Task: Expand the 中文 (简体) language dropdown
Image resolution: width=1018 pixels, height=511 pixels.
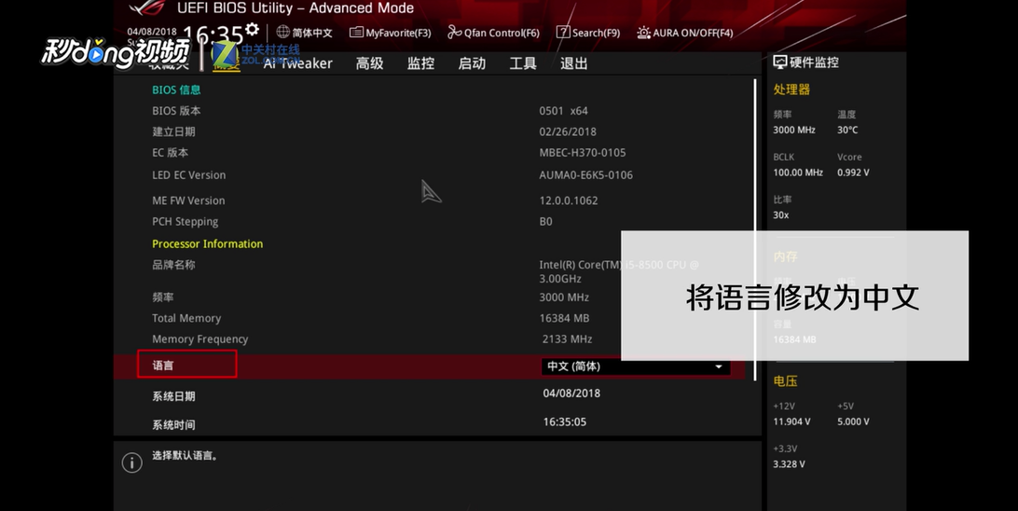Action: 636,366
